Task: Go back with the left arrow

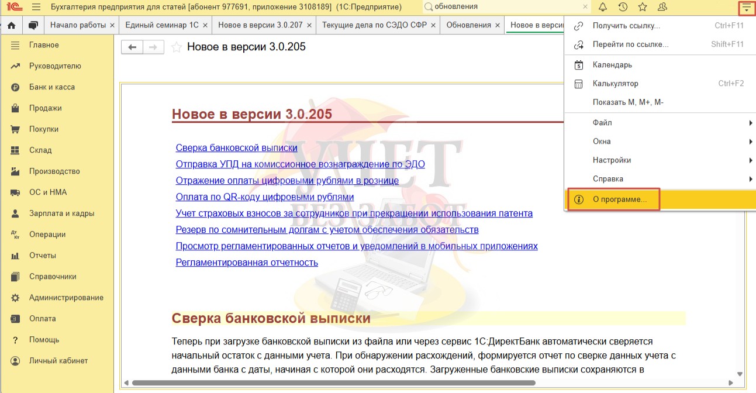Action: 132,47
